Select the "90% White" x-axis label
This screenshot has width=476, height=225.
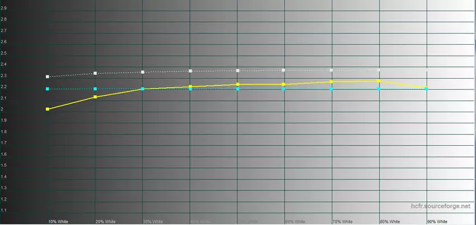click(x=437, y=221)
